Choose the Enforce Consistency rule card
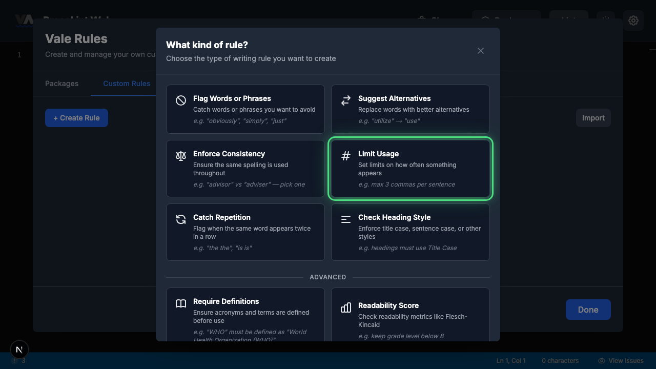This screenshot has width=656, height=369. click(245, 169)
